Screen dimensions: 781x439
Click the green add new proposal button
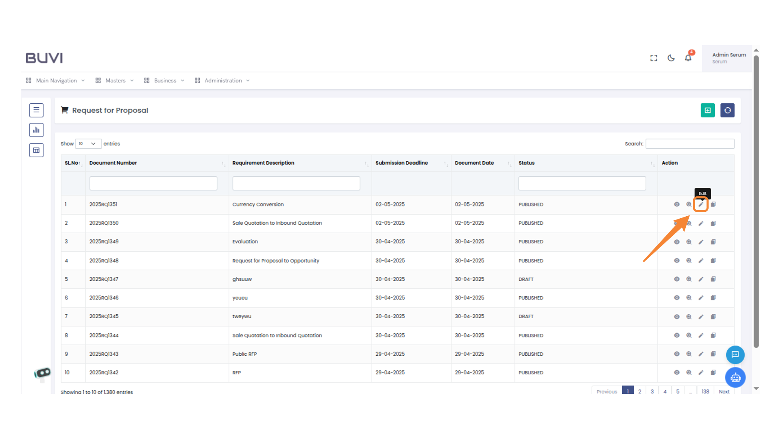click(x=707, y=110)
